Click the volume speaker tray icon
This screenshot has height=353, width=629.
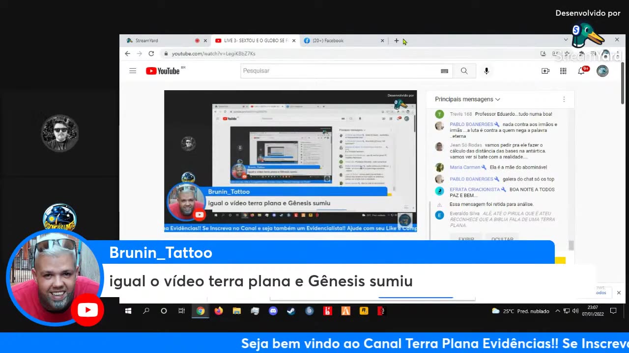(x=575, y=311)
